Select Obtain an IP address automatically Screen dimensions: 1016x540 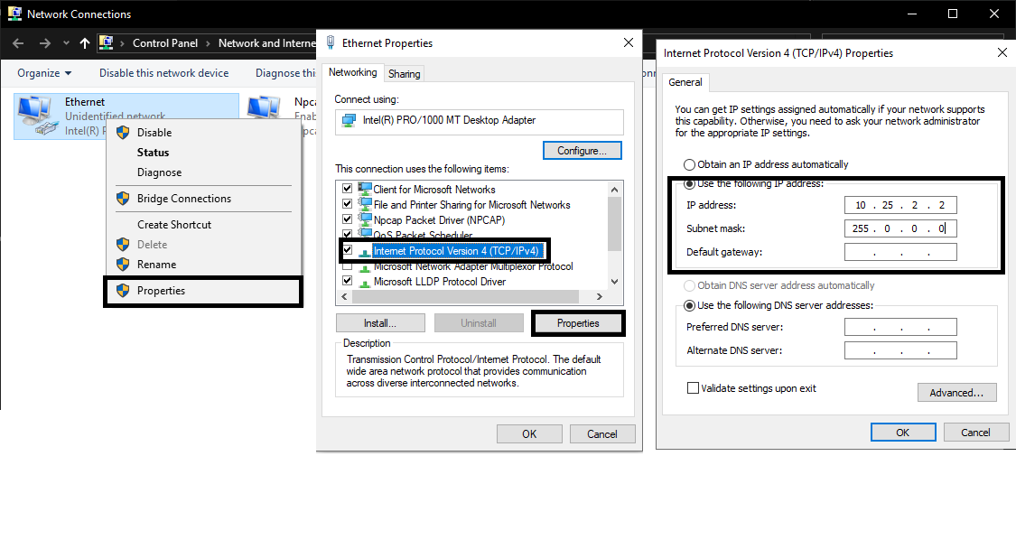click(x=690, y=165)
